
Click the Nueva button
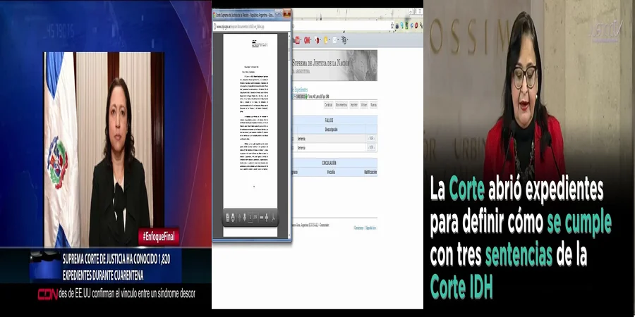[373, 105]
